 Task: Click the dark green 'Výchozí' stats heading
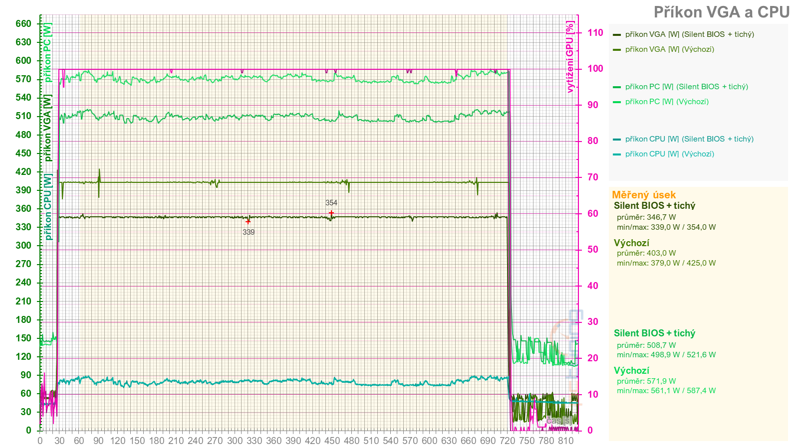coord(631,243)
